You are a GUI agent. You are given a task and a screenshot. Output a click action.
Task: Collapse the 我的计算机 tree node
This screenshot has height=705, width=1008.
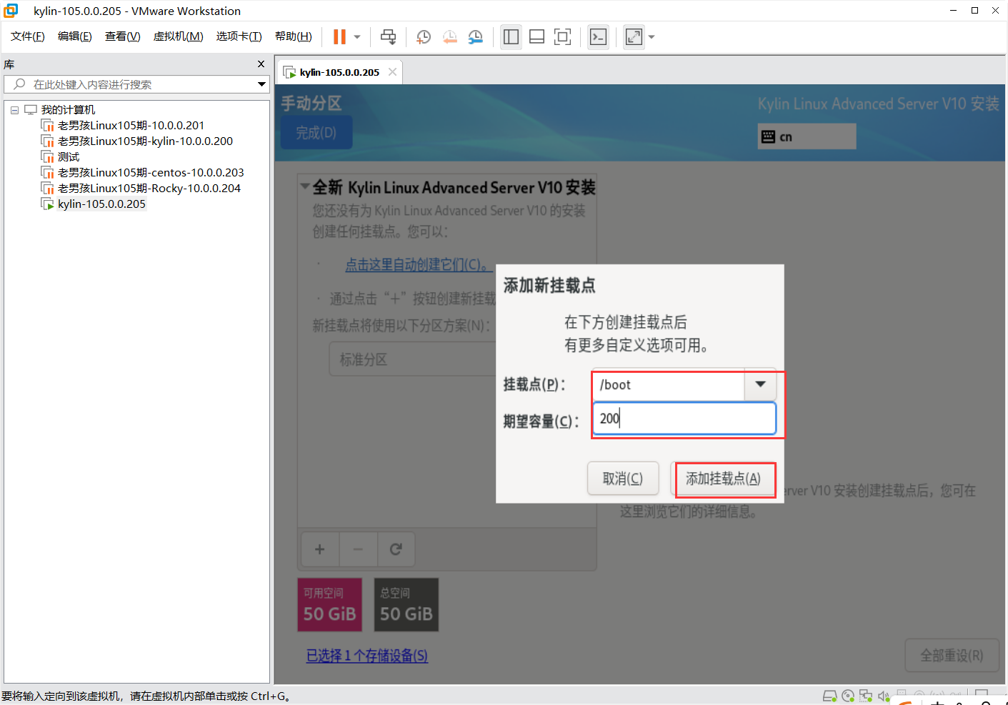tap(14, 110)
